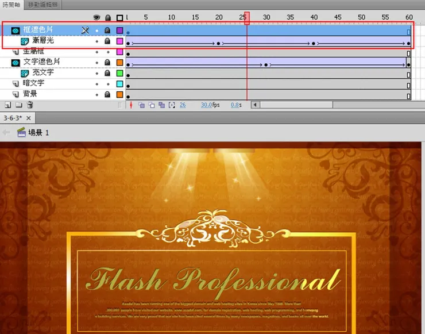Image resolution: width=425 pixels, height=334 pixels.
Task: Unlock the 漸層光 layer padlock
Action: [x=107, y=41]
